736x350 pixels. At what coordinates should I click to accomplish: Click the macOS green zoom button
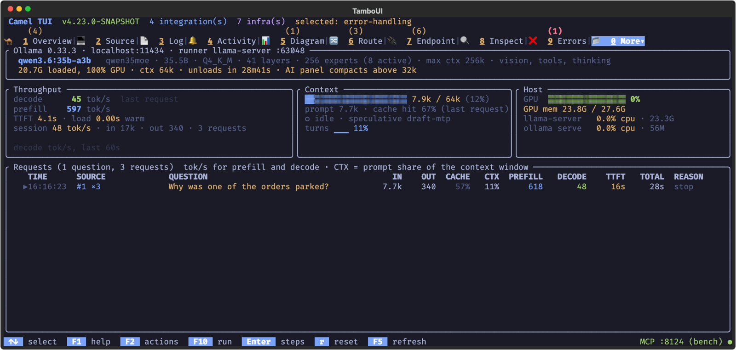click(x=28, y=9)
